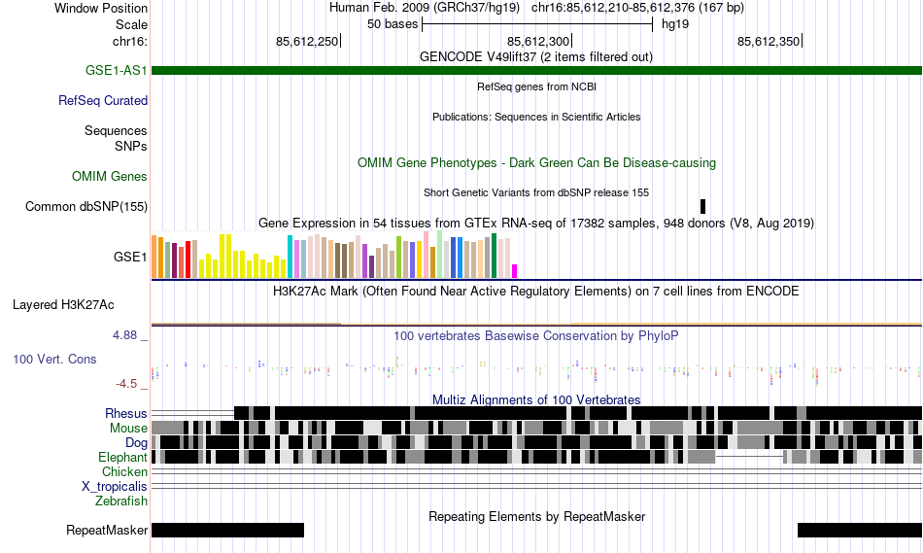Click the magenta last bar in GTEx chart
The width and height of the screenshot is (923, 553).
point(514,271)
